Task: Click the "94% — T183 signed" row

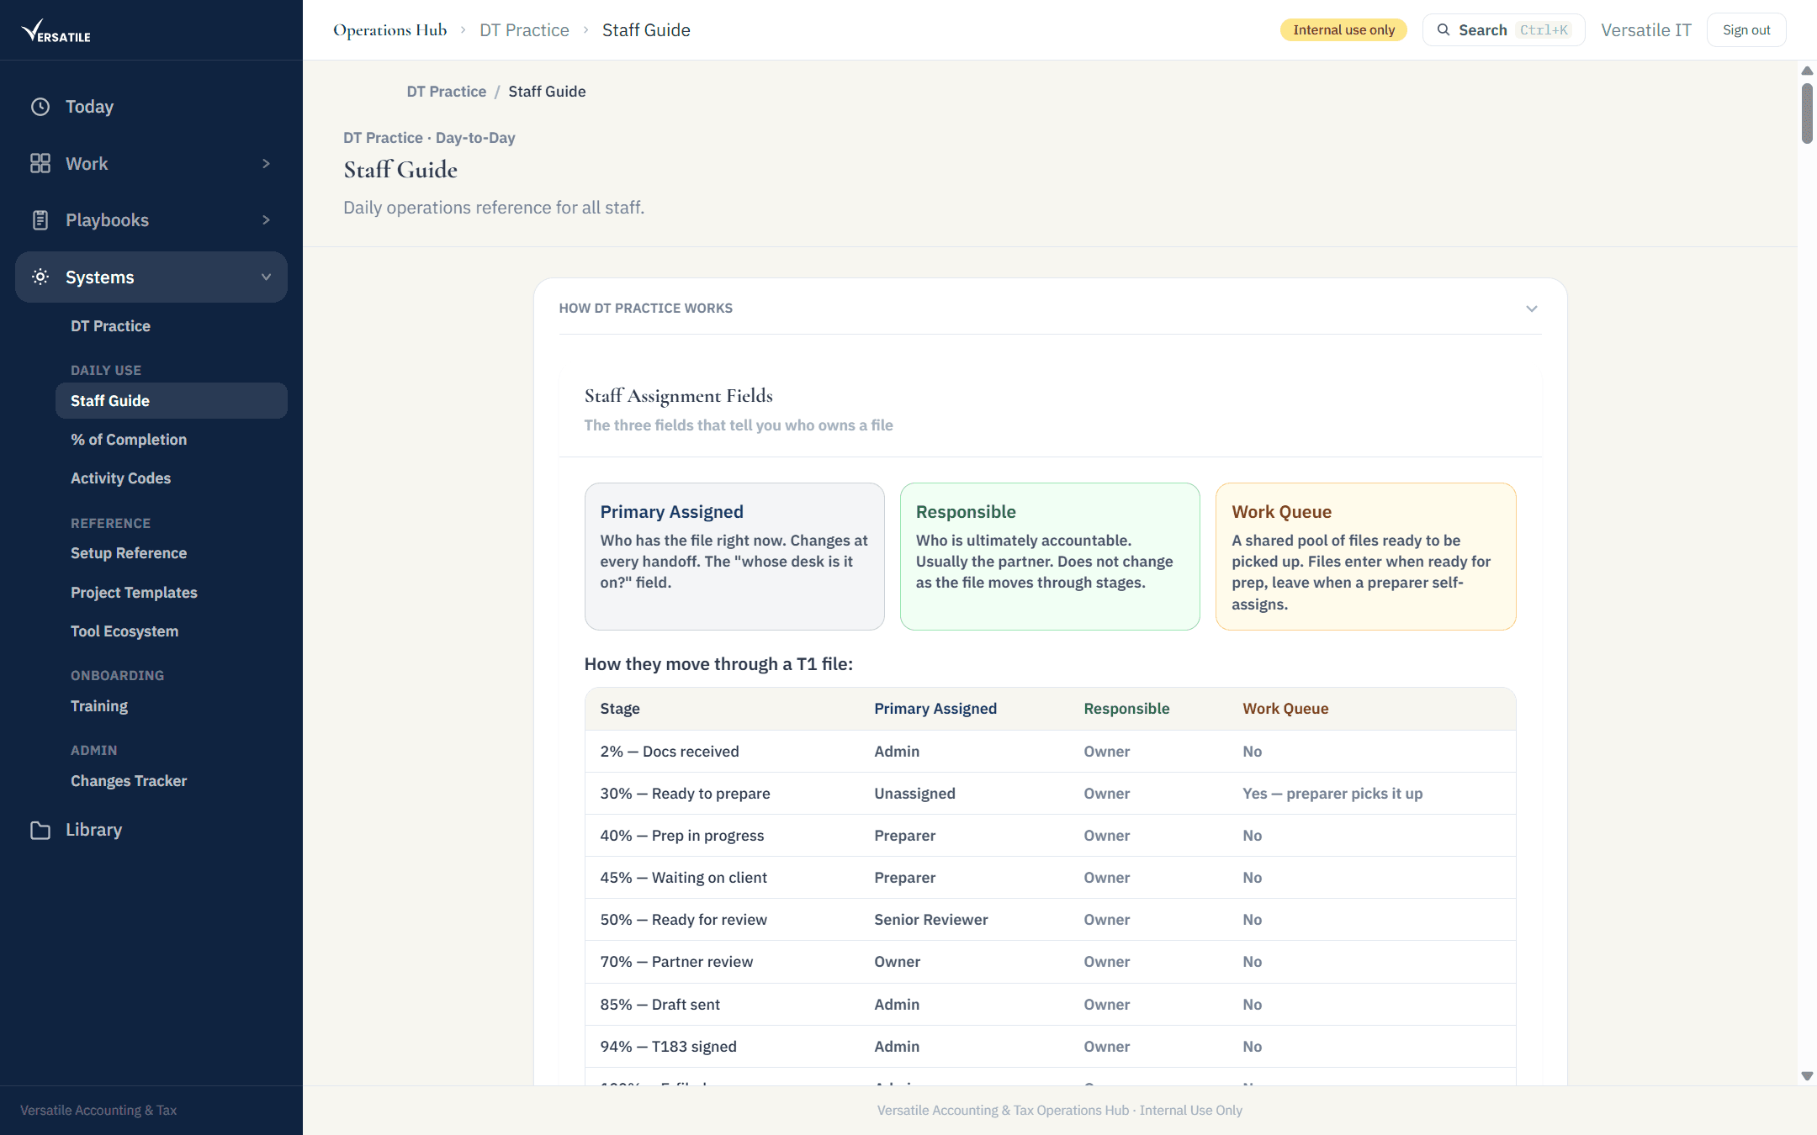Action: 1050,1047
